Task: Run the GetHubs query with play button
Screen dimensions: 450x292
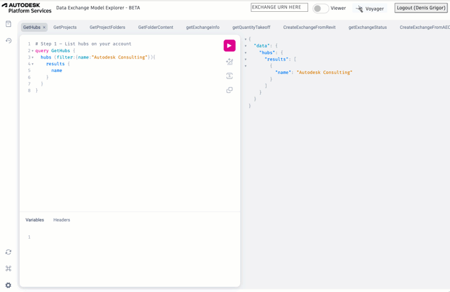Action: coord(230,45)
